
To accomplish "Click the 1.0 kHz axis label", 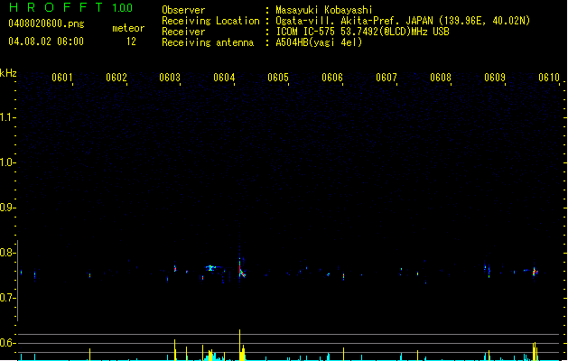I will point(7,162).
